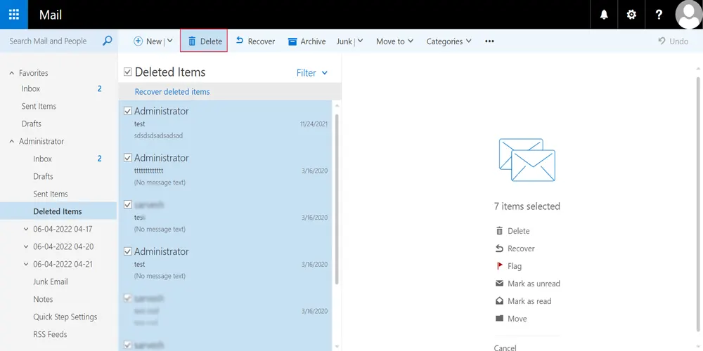This screenshot has height=351, width=703.
Task: Uncheck the Administrator message with ttttttttttttt subject
Action: [x=127, y=158]
